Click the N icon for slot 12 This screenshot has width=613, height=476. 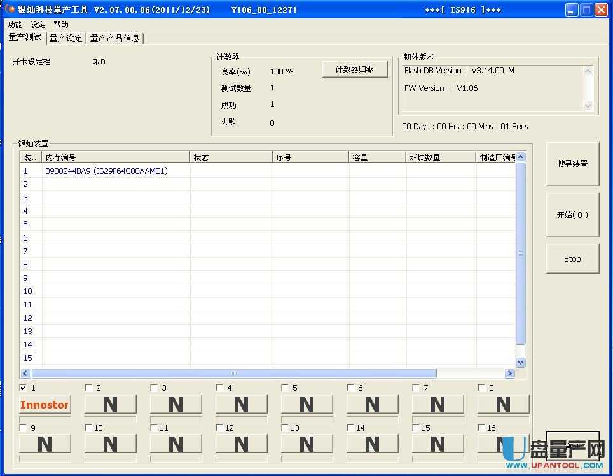click(x=241, y=444)
